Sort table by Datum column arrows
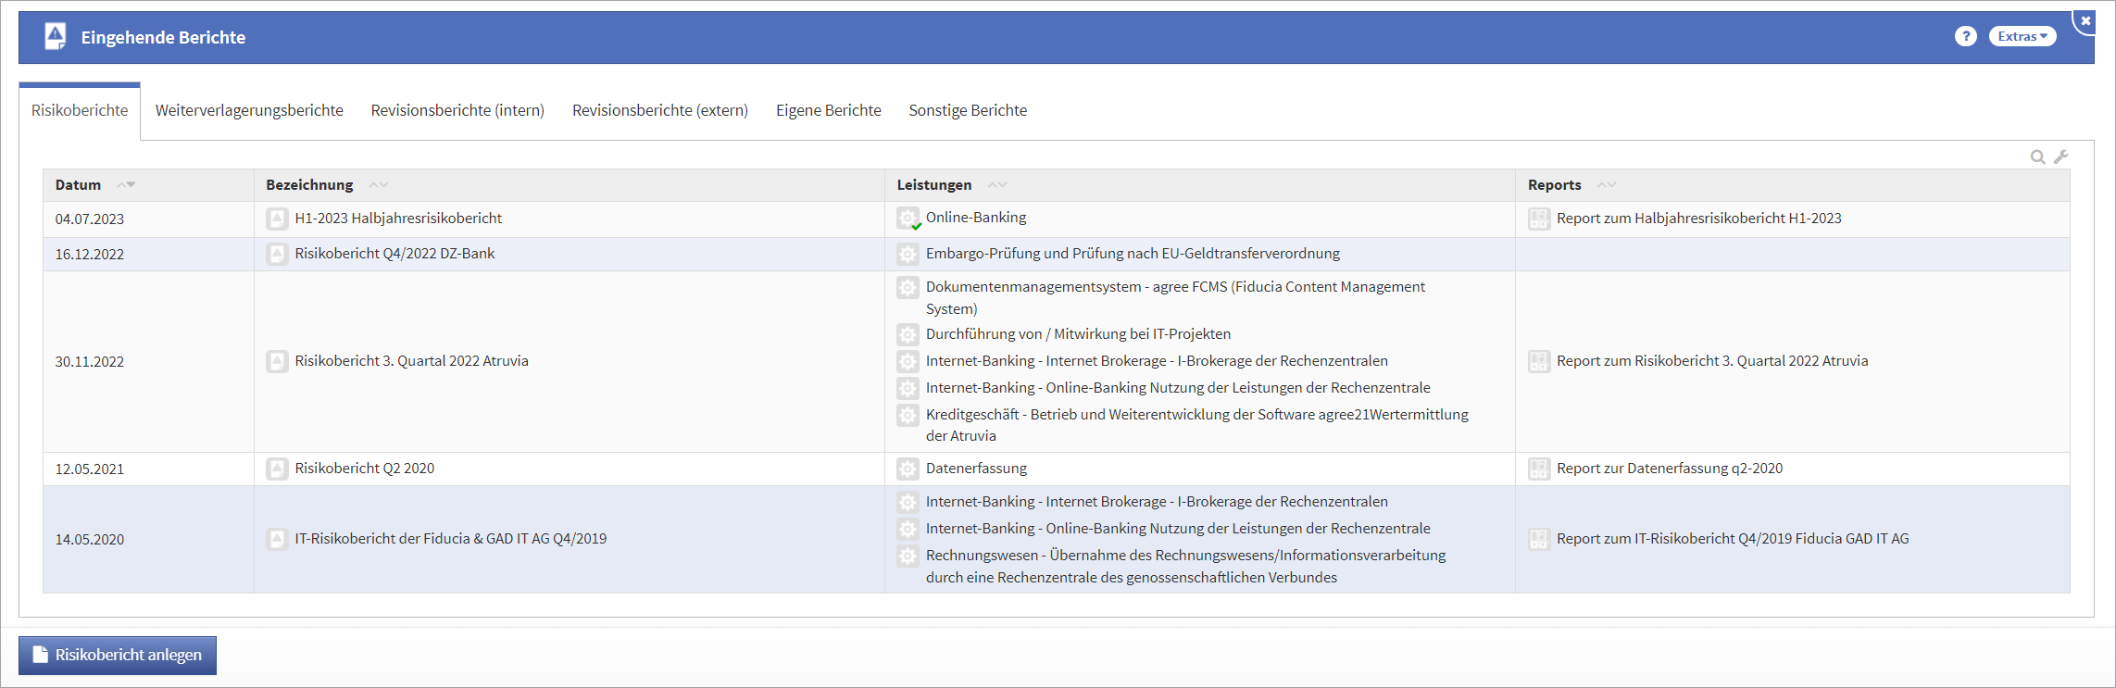Viewport: 2116px width, 688px height. (x=127, y=185)
